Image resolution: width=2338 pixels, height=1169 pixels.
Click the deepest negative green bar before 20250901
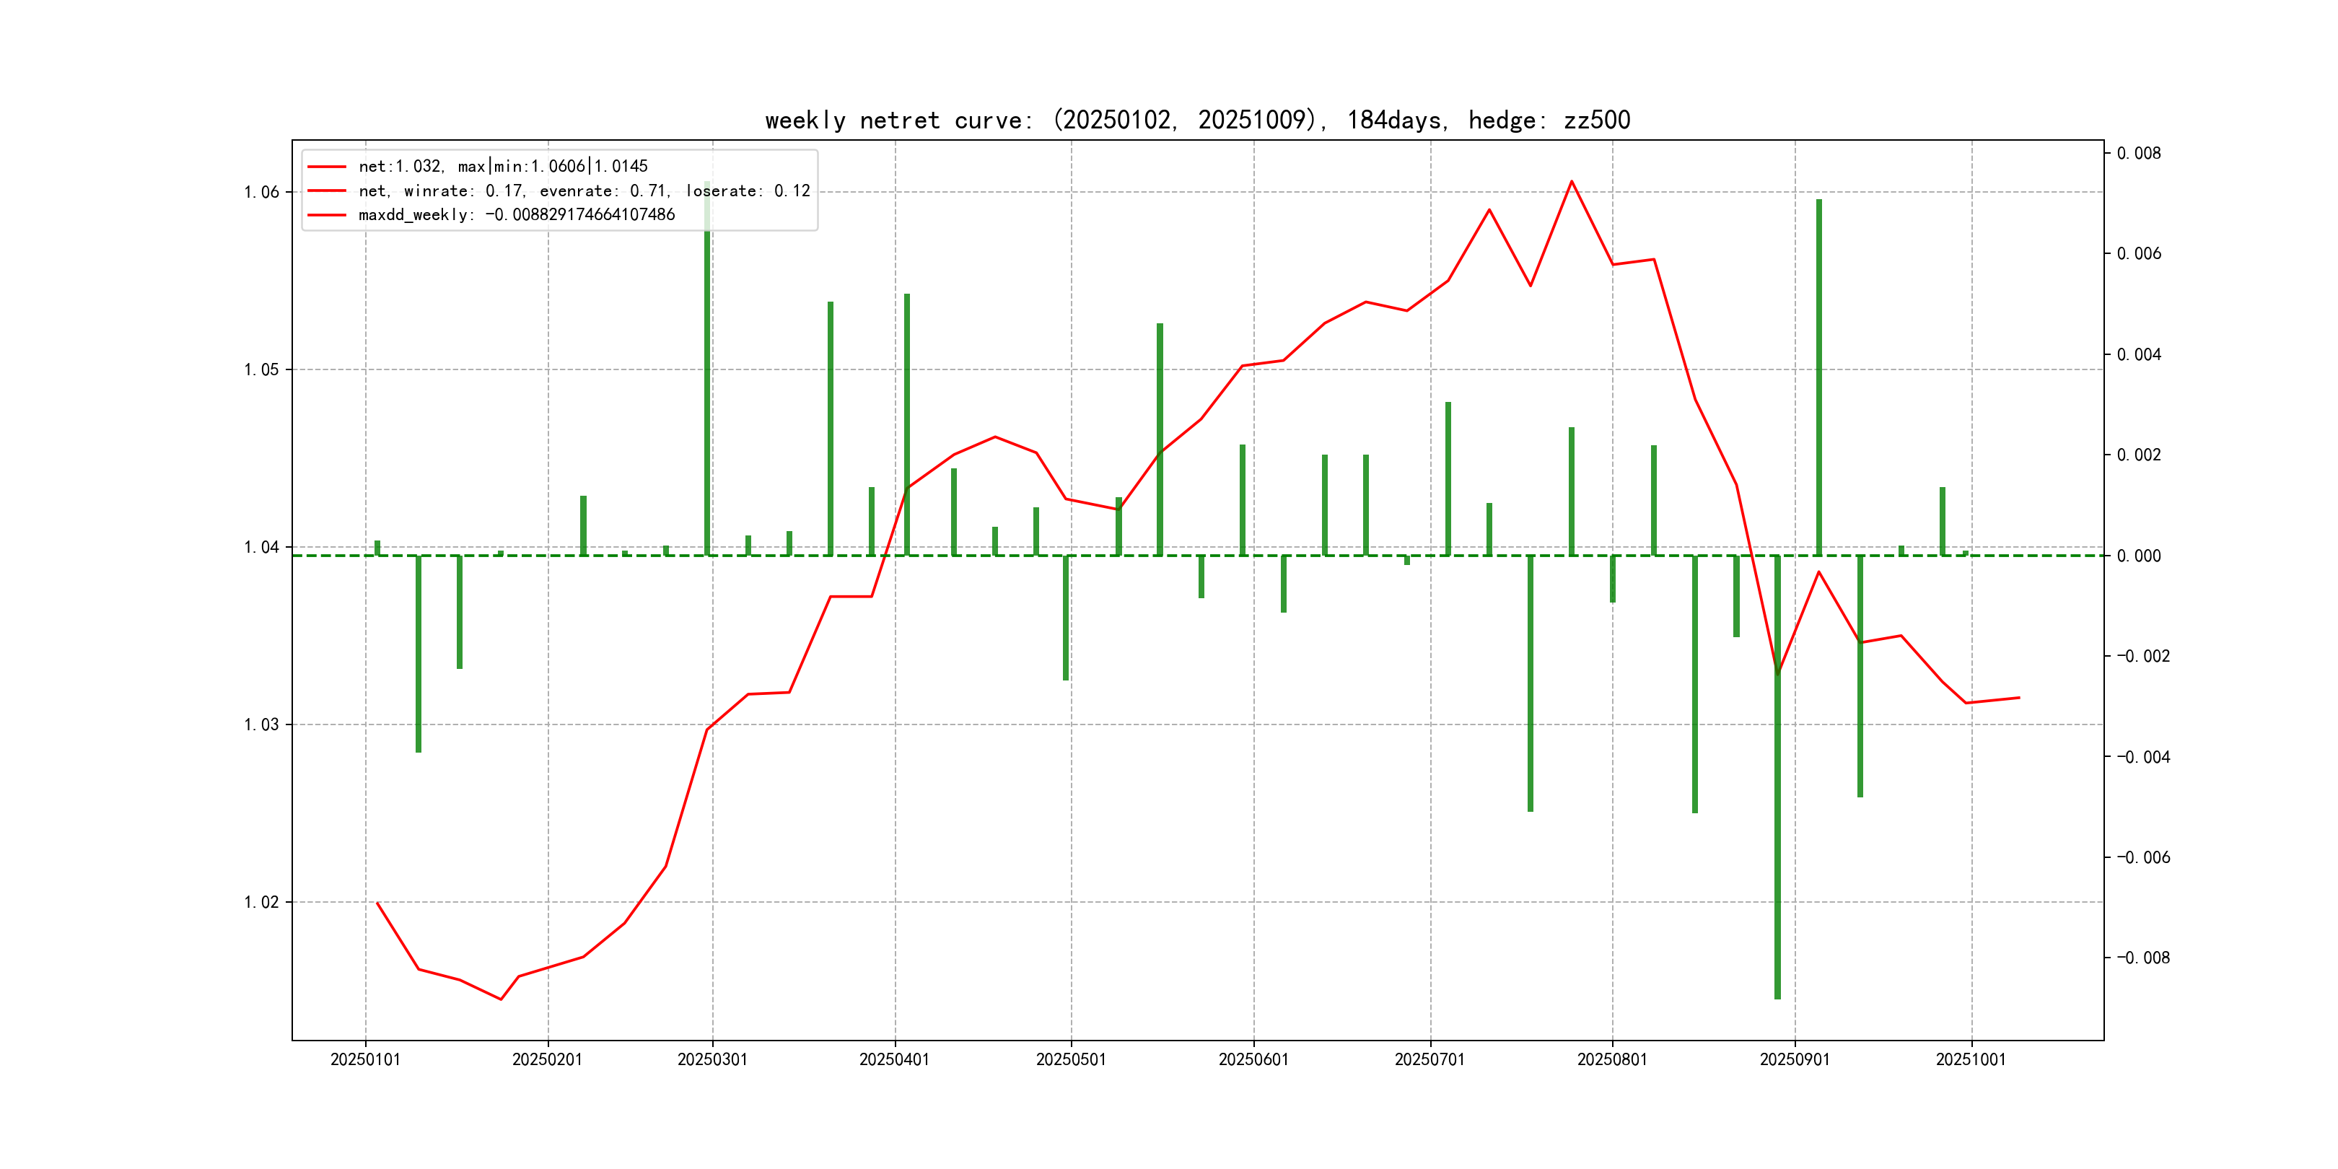pos(1777,817)
